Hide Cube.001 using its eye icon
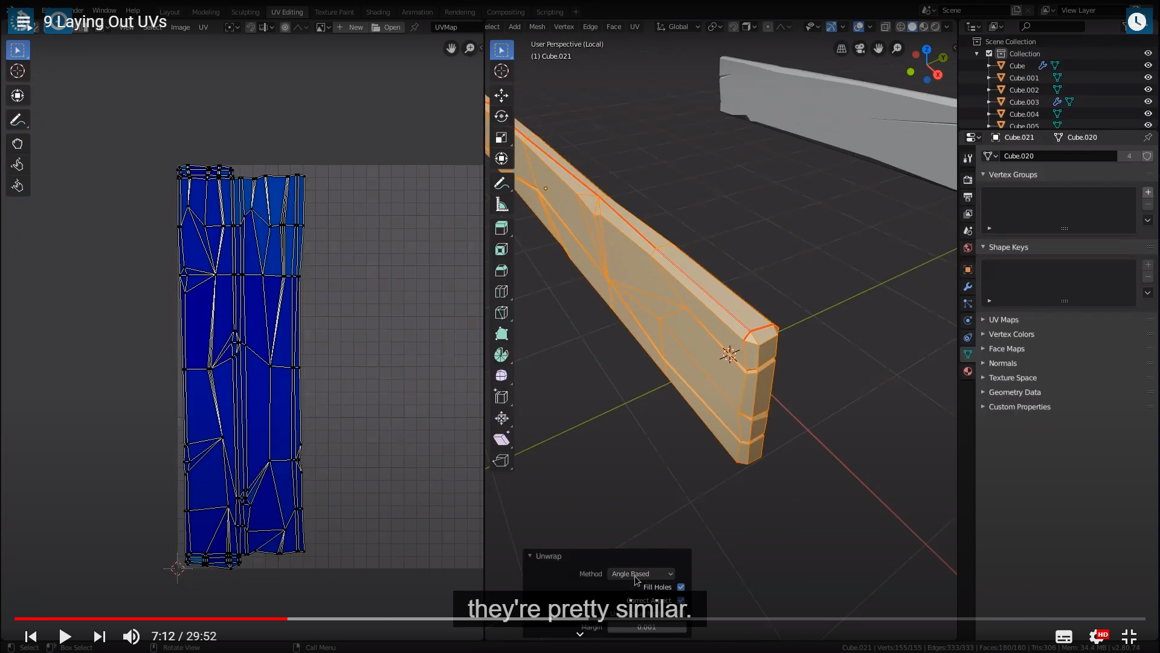 pyautogui.click(x=1148, y=77)
